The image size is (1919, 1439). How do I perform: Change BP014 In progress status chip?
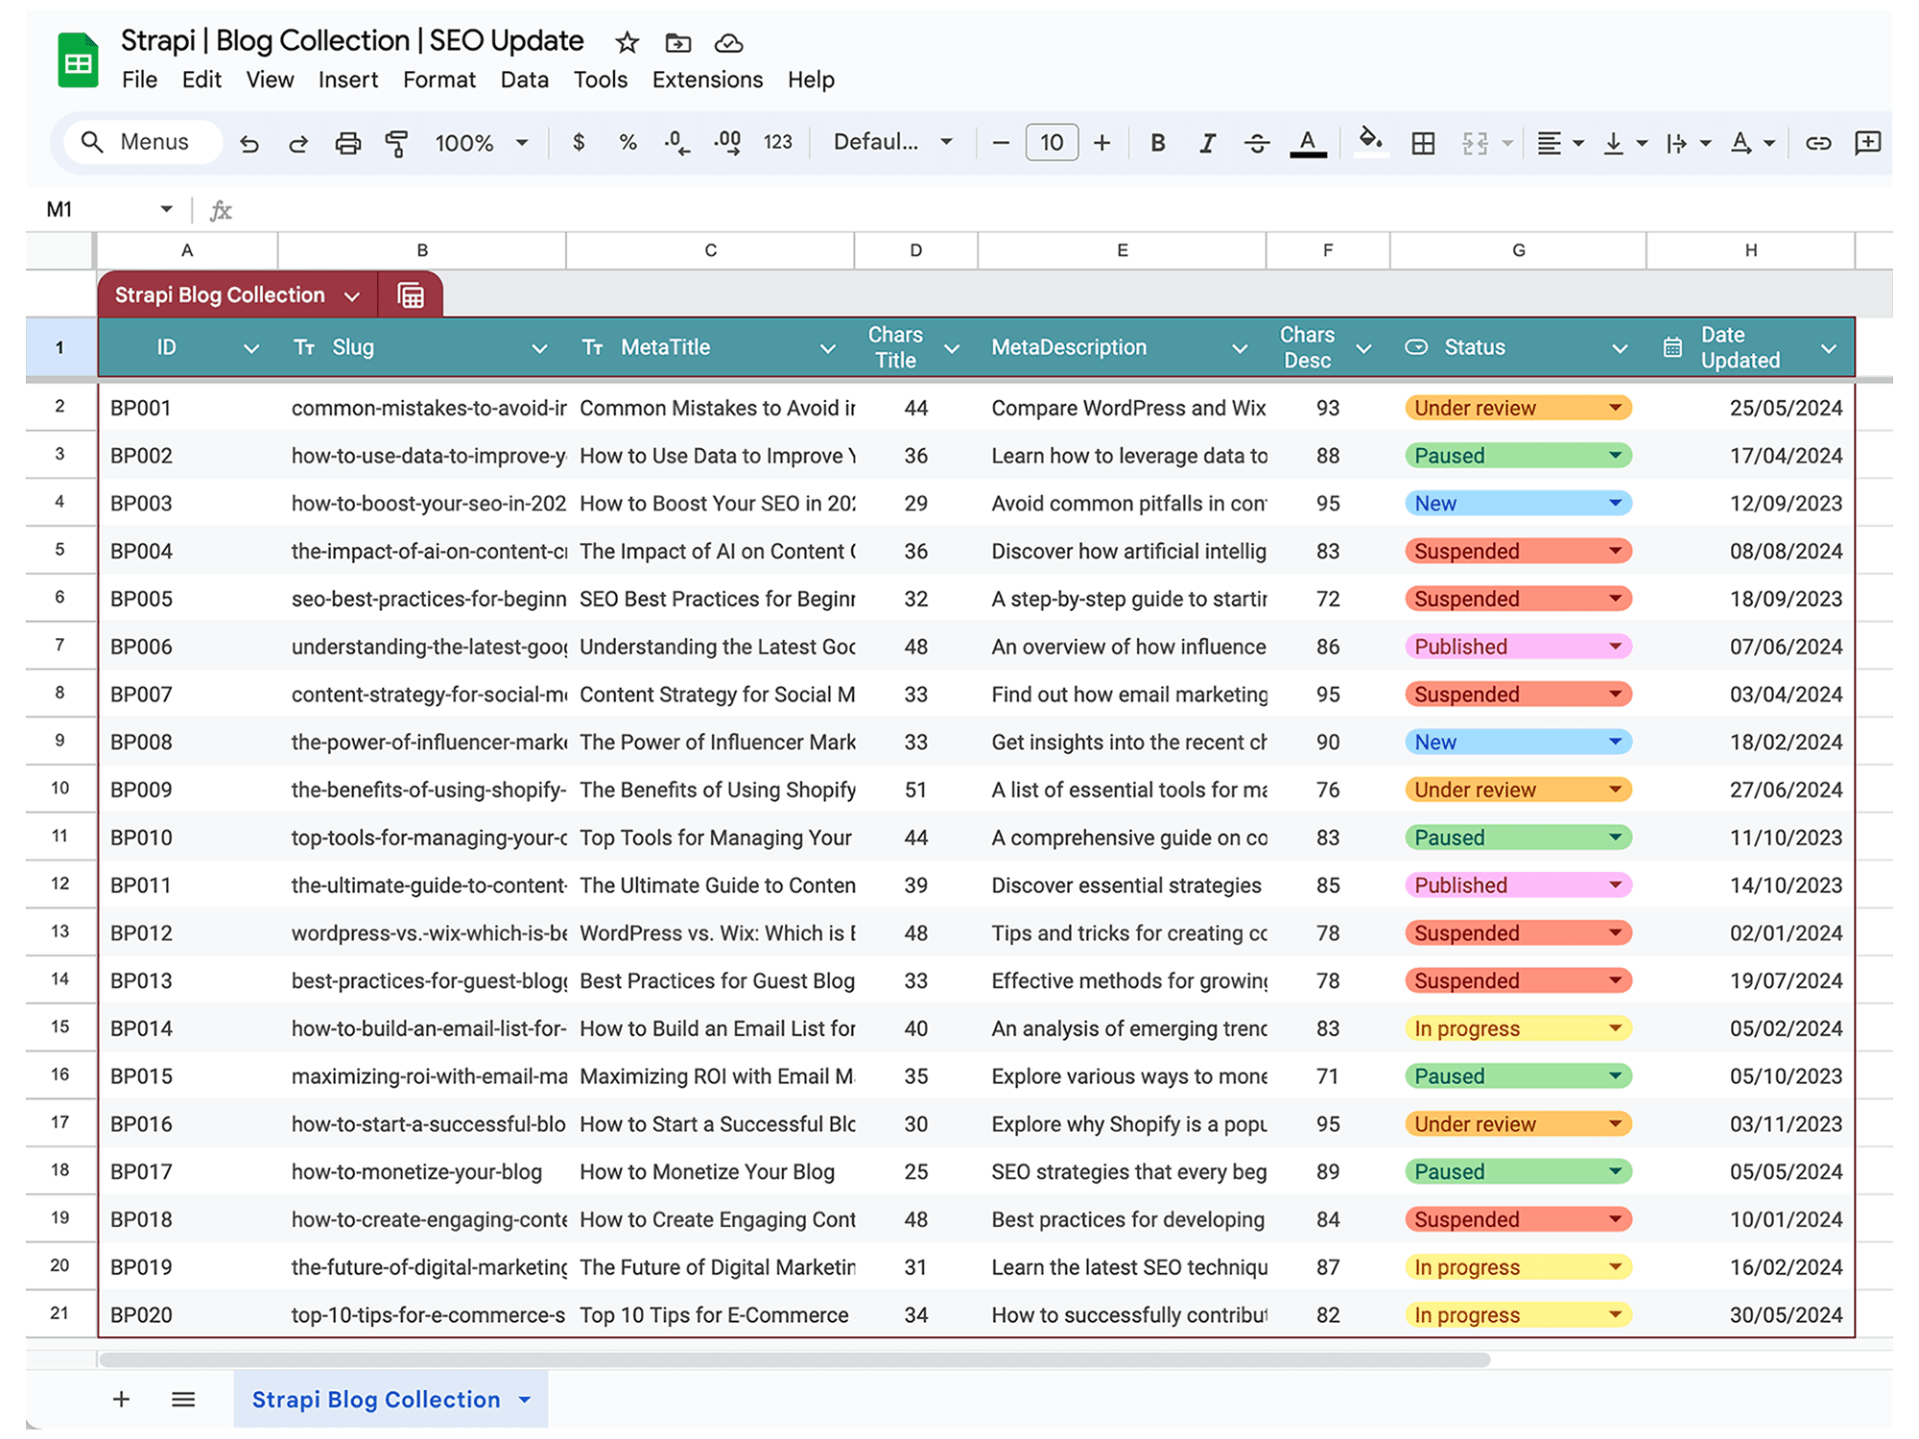[x=1518, y=1028]
